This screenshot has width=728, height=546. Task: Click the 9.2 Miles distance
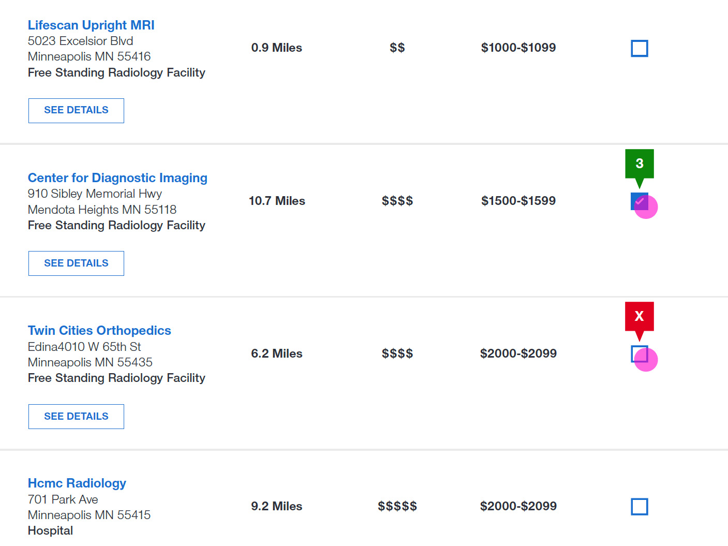(x=277, y=506)
